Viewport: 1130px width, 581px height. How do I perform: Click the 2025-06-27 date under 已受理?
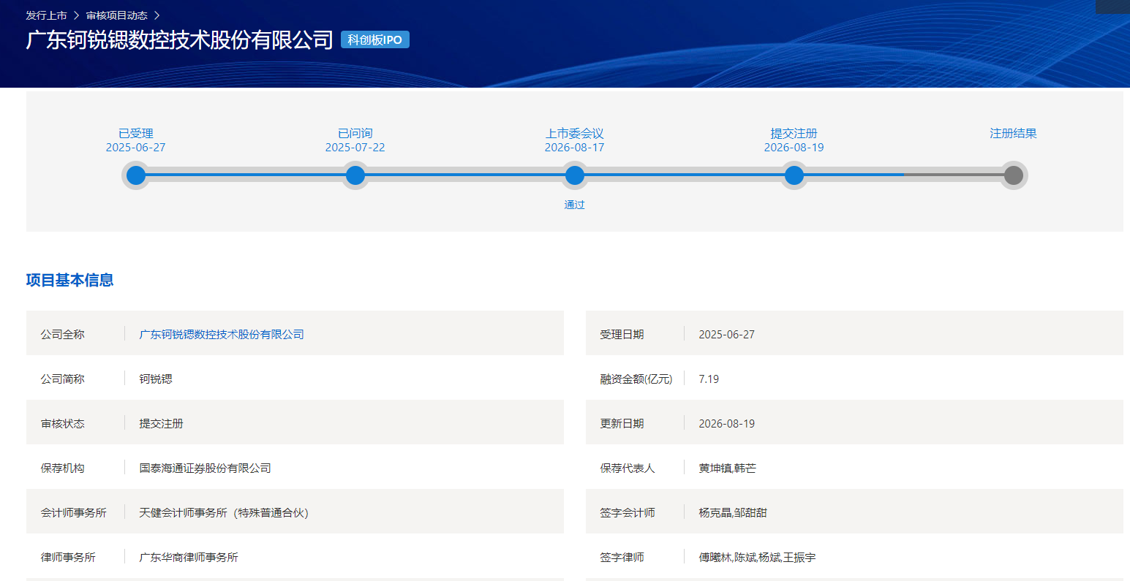136,148
